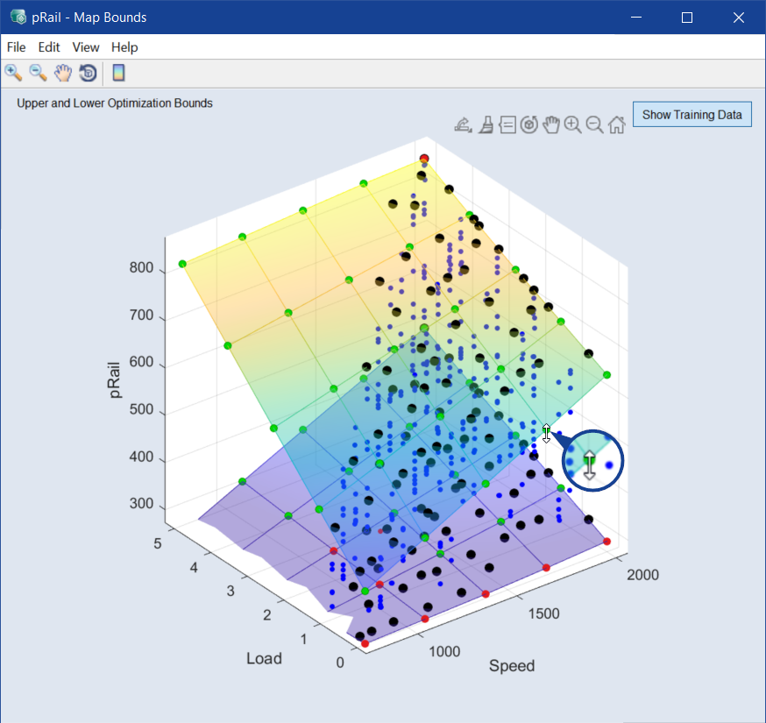This screenshot has width=766, height=723.
Task: Restore view with the home icon
Action: click(616, 125)
